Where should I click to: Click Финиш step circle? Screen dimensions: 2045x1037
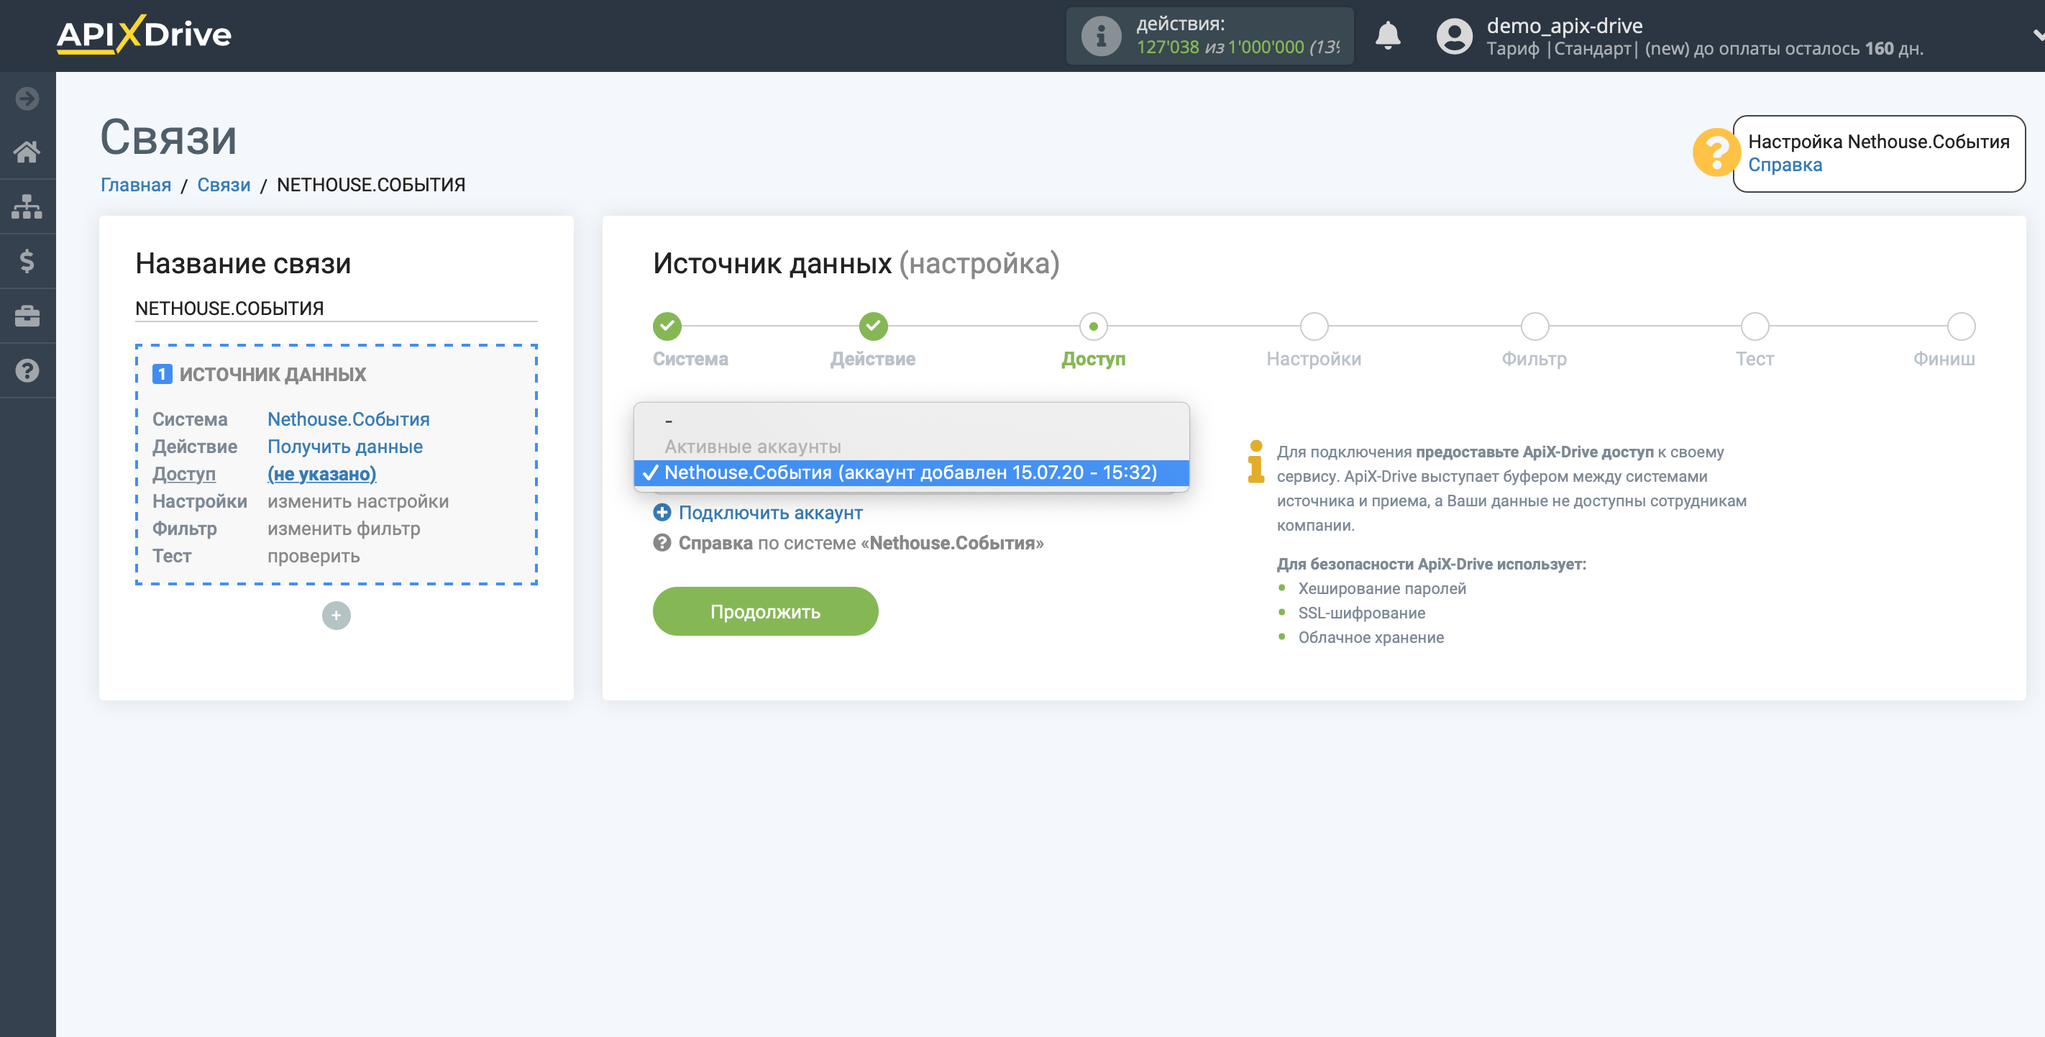pyautogui.click(x=1961, y=326)
